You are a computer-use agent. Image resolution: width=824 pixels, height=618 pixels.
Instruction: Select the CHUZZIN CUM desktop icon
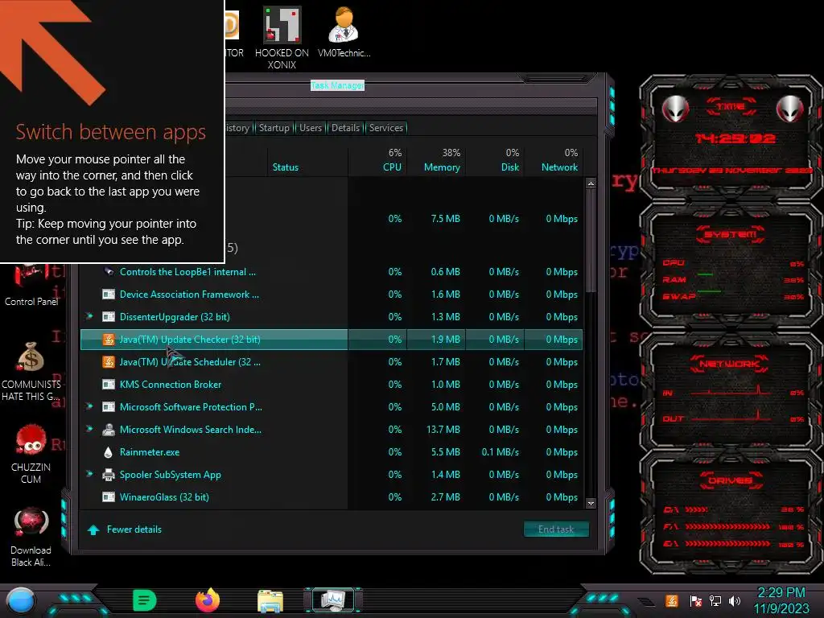coord(31,454)
